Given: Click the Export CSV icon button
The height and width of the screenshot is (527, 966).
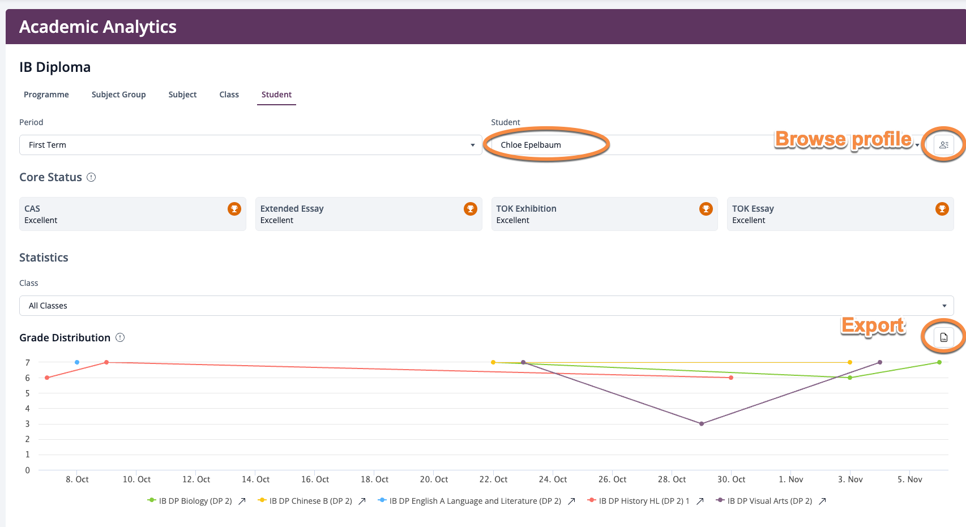Looking at the screenshot, I should click(x=943, y=337).
